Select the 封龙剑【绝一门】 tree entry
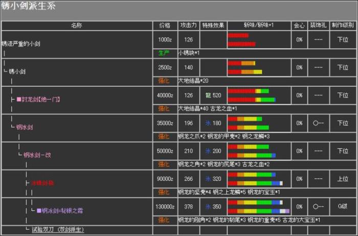This screenshot has width=358, height=236. tap(38, 100)
